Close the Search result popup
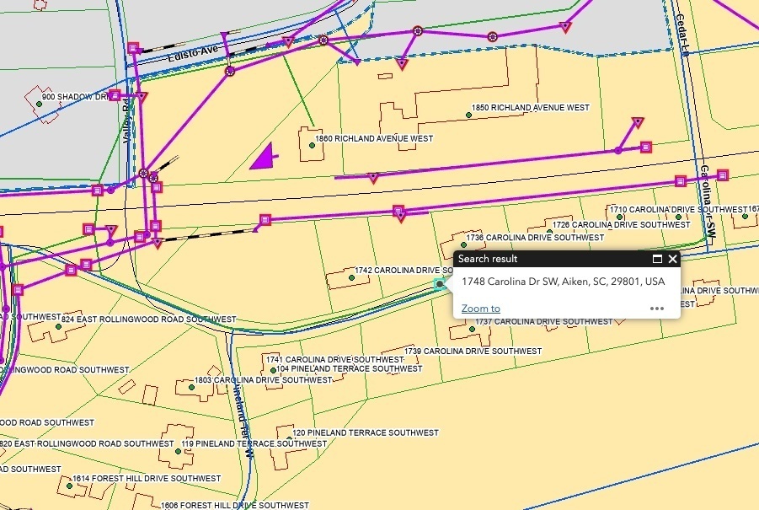Screen dimensions: 759x510 pos(672,259)
